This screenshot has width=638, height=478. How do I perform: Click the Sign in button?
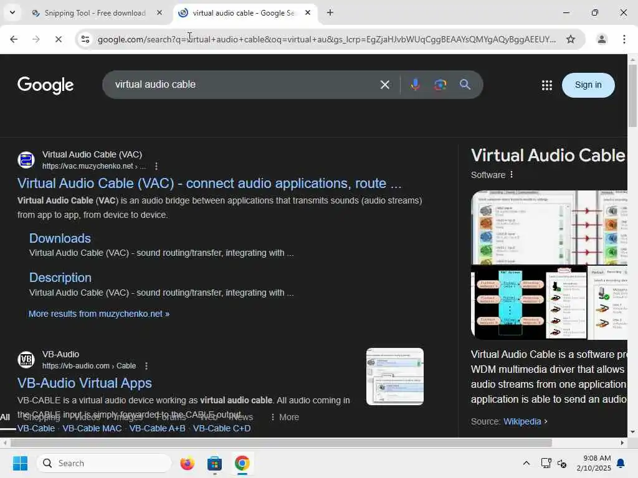coord(588,85)
